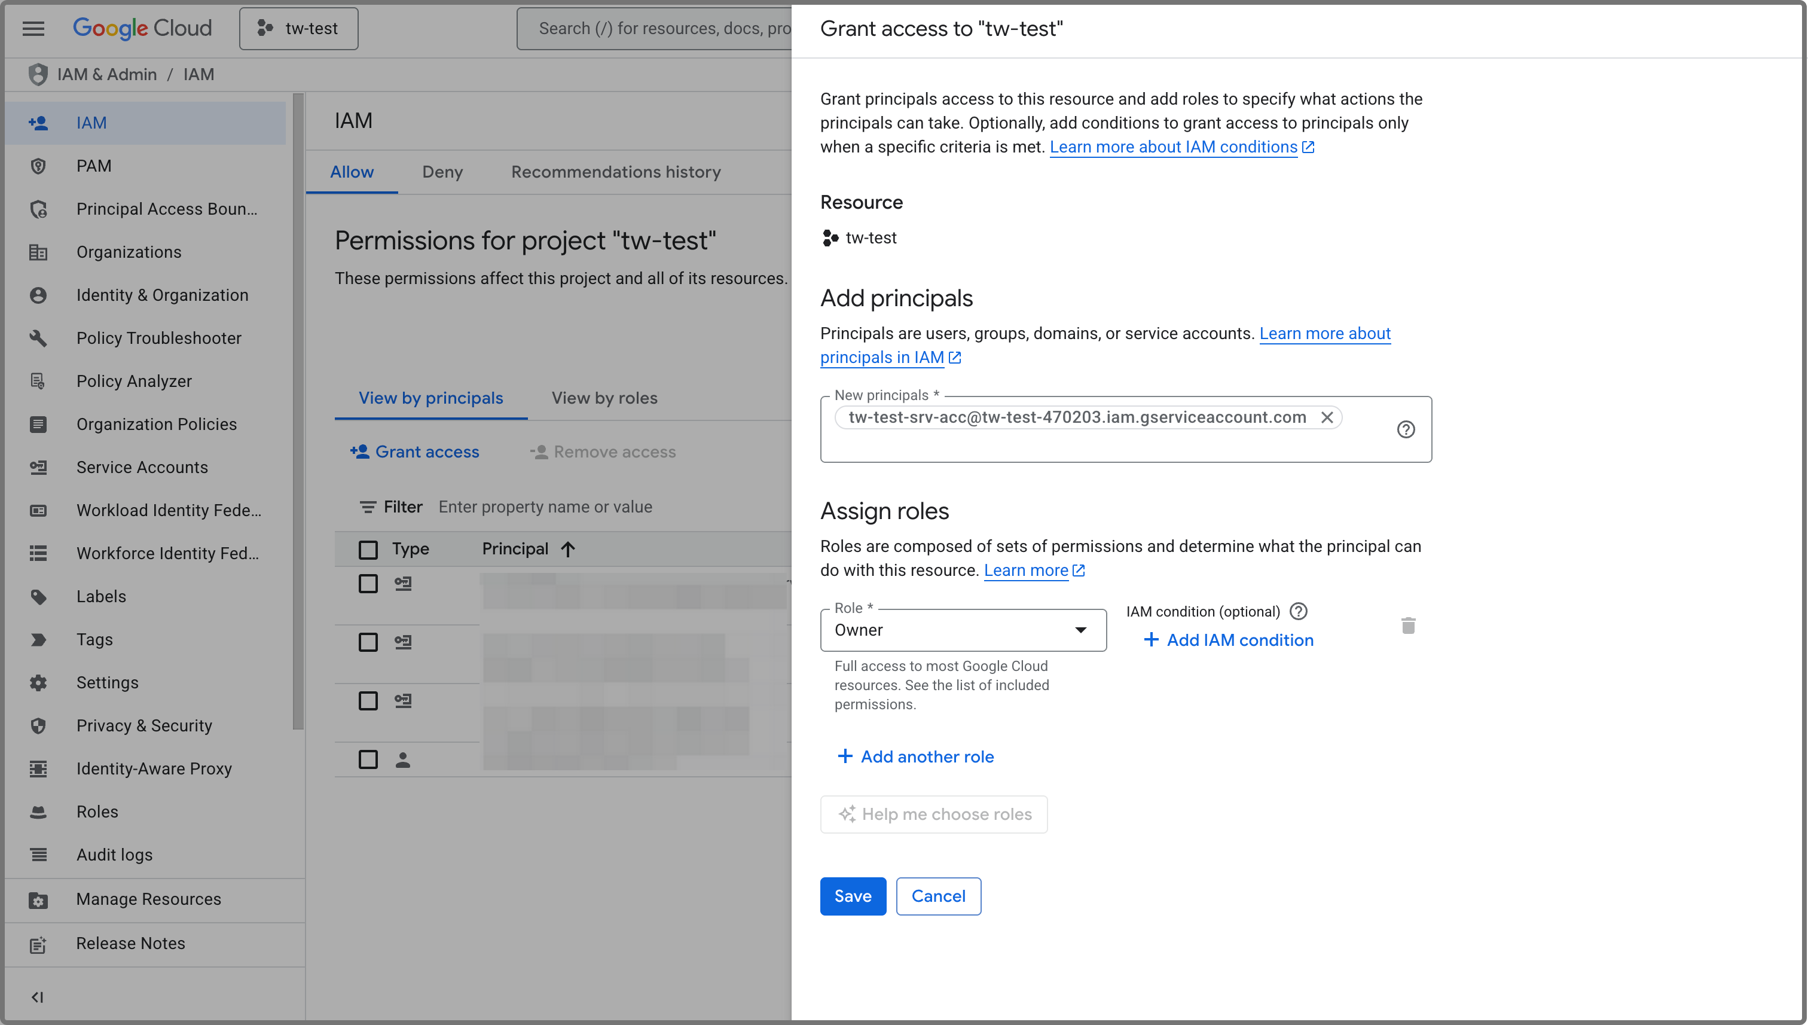This screenshot has width=1808, height=1025.
Task: Delete the Owner role row with the trash icon
Action: [1407, 625]
